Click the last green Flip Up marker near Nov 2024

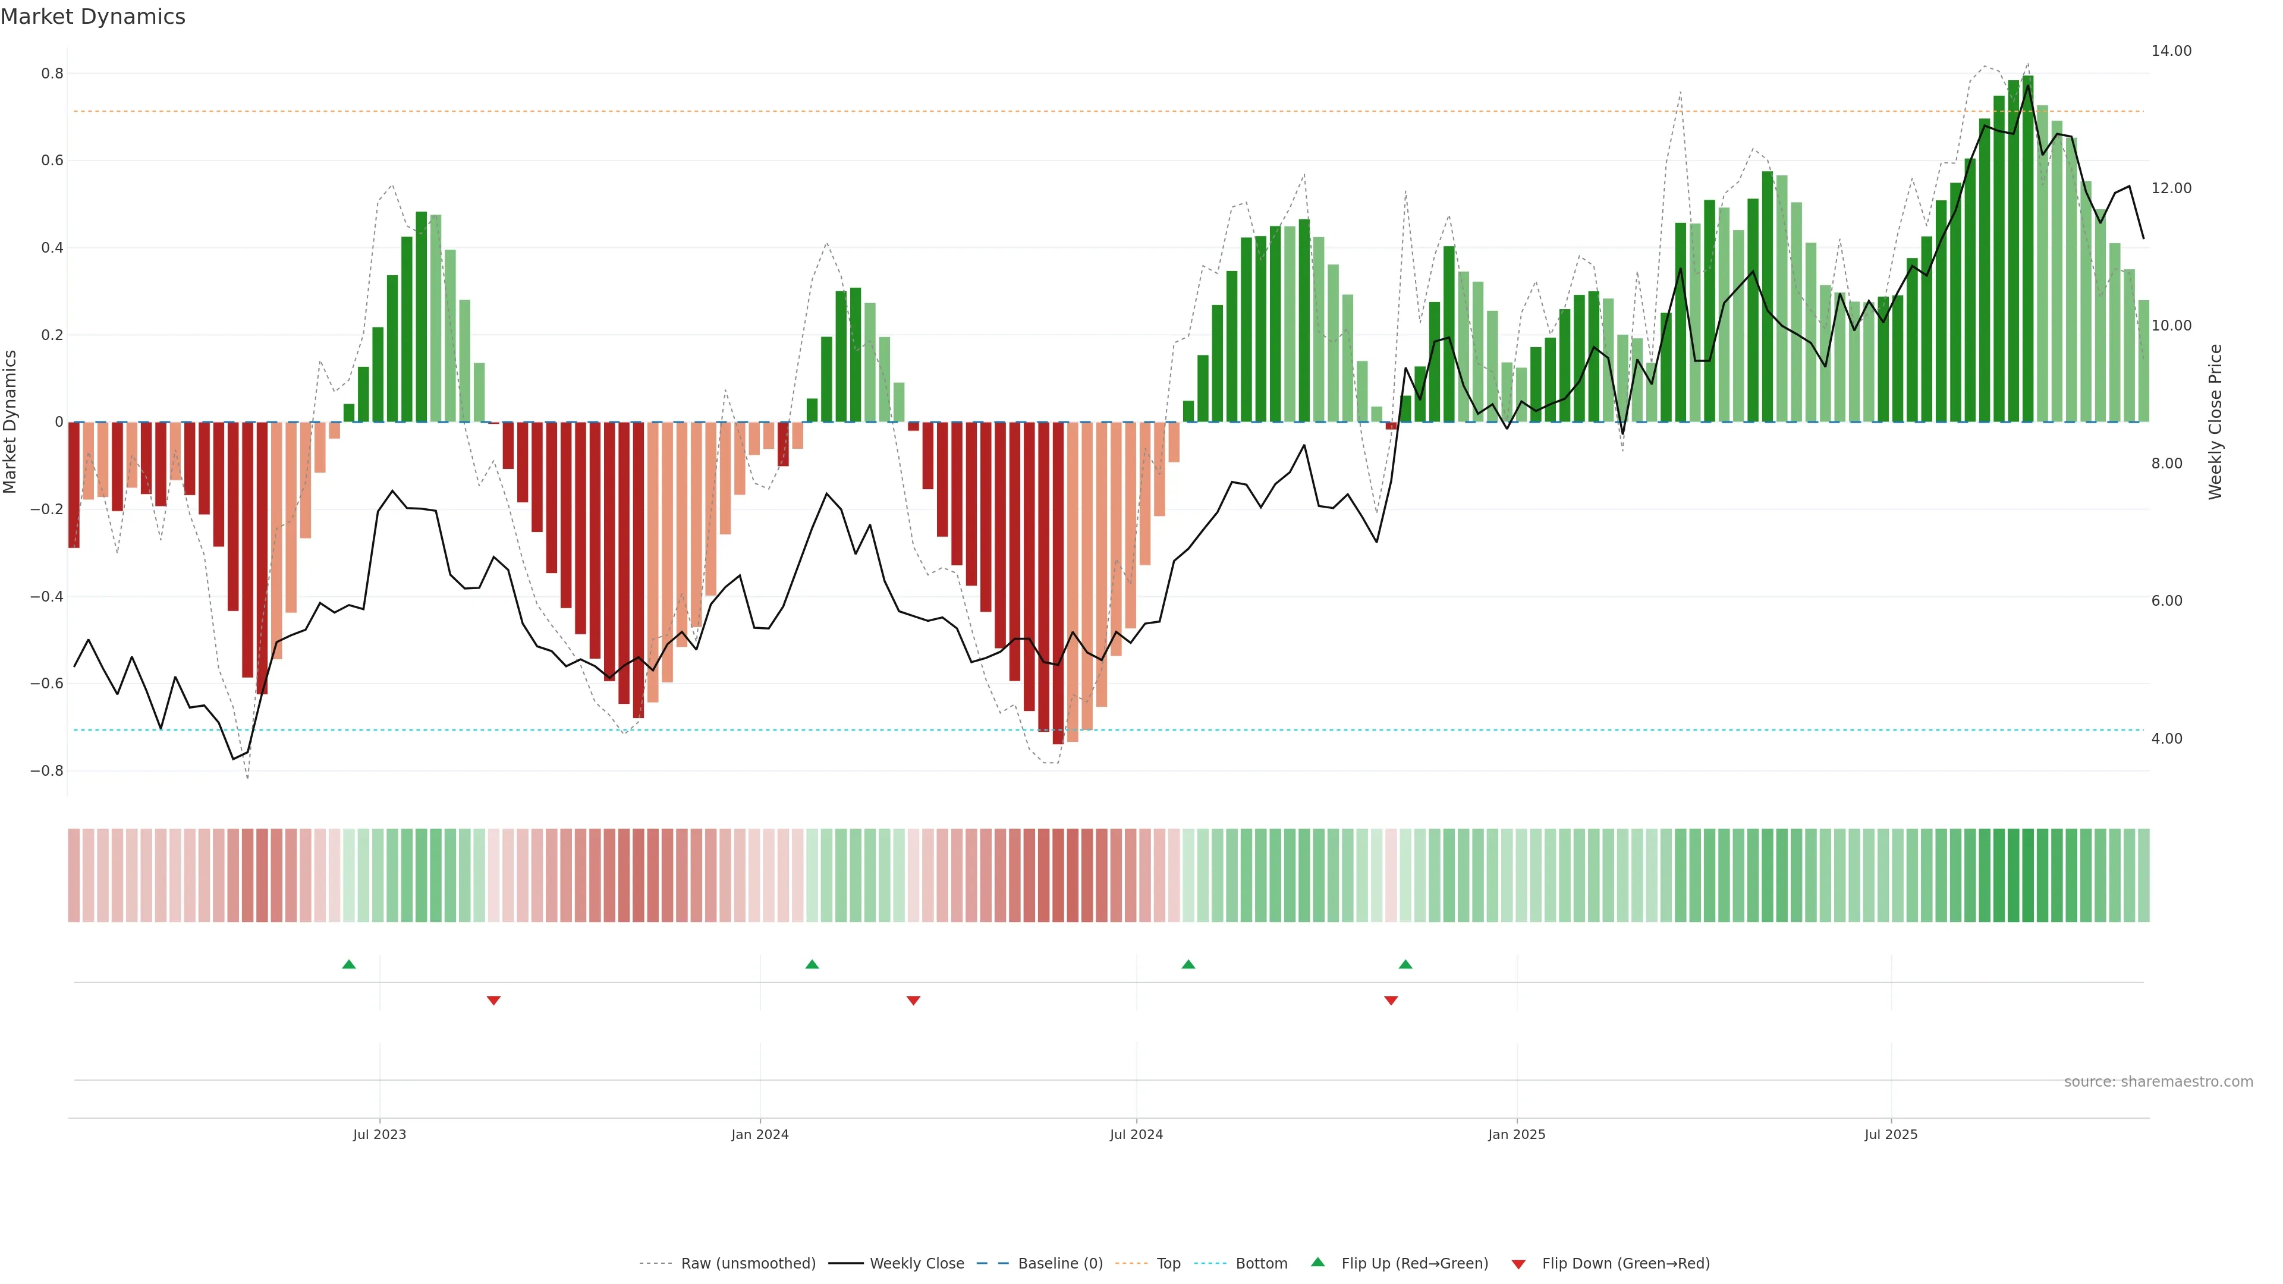1405,964
